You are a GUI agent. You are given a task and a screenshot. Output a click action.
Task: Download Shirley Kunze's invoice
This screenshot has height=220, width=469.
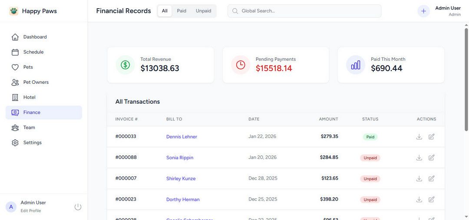(419, 178)
